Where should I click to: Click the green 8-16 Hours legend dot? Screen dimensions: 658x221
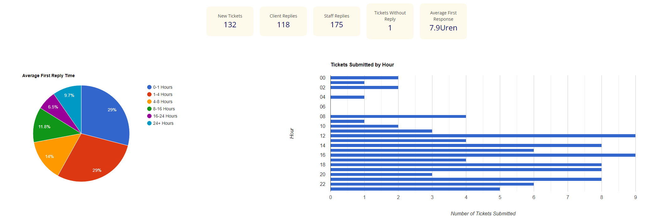click(149, 109)
